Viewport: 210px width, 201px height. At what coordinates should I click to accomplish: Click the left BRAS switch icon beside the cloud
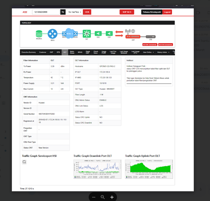tap(64, 34)
